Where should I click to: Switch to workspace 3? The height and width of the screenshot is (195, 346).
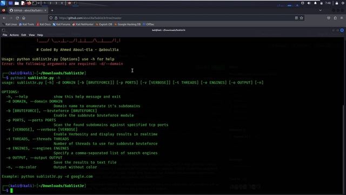pyautogui.click(x=56, y=3)
